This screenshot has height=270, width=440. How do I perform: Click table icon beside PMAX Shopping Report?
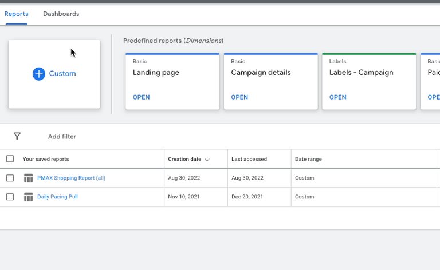click(x=28, y=178)
